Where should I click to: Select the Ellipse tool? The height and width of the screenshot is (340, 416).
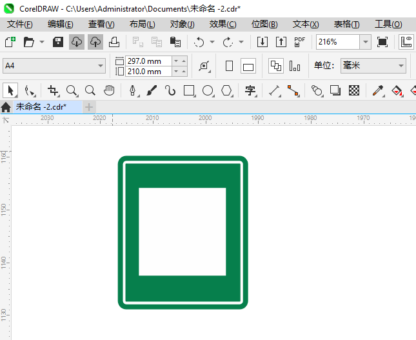(x=208, y=90)
